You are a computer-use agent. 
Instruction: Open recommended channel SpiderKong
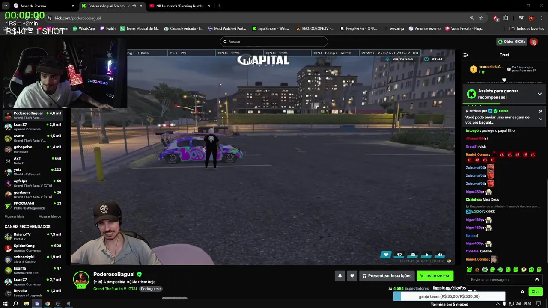pos(33,248)
